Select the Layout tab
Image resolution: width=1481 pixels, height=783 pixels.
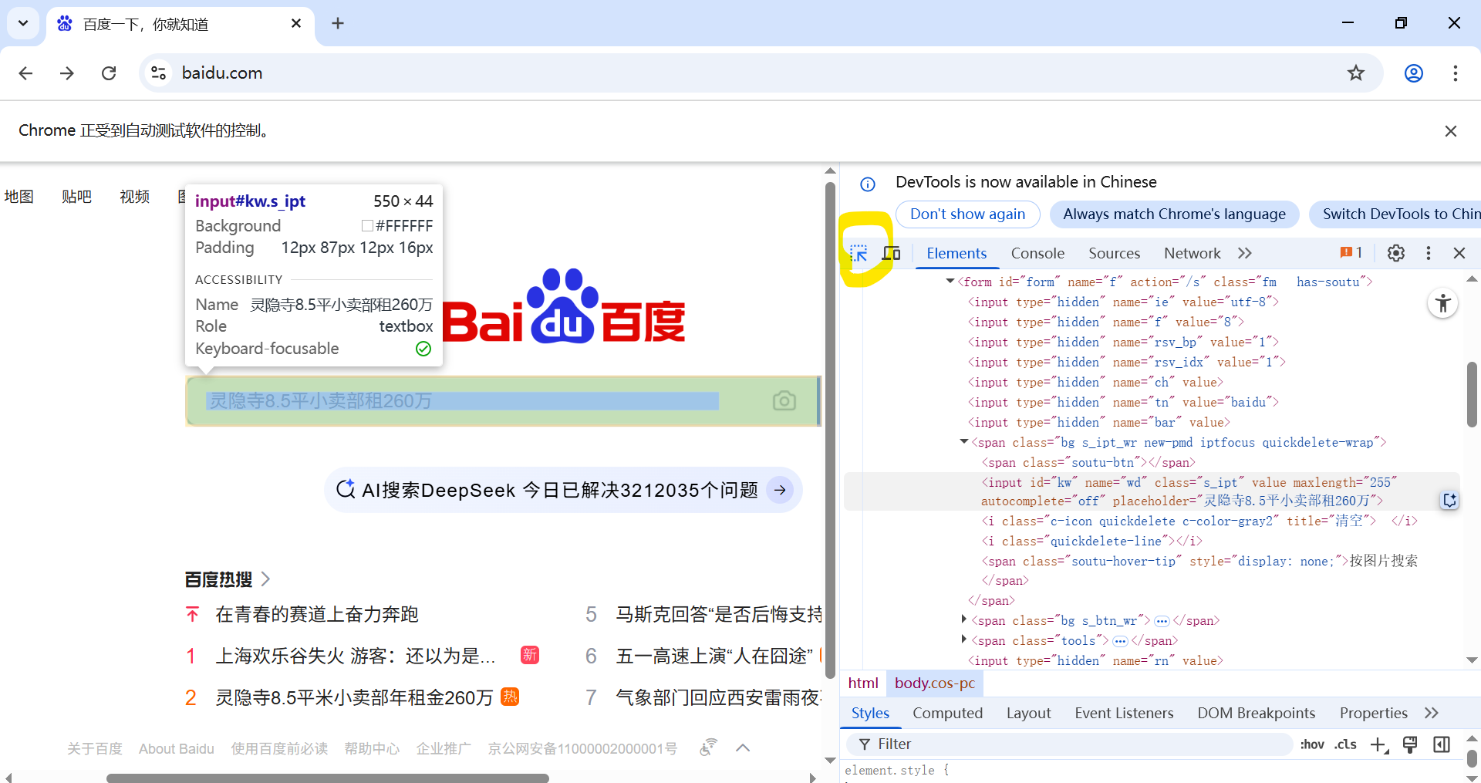coord(1028,713)
